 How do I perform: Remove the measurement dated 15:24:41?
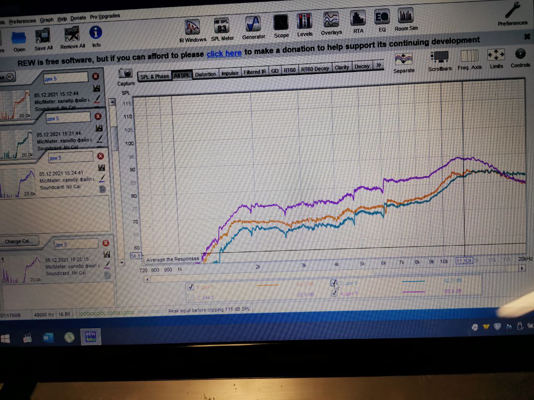pyautogui.click(x=101, y=156)
